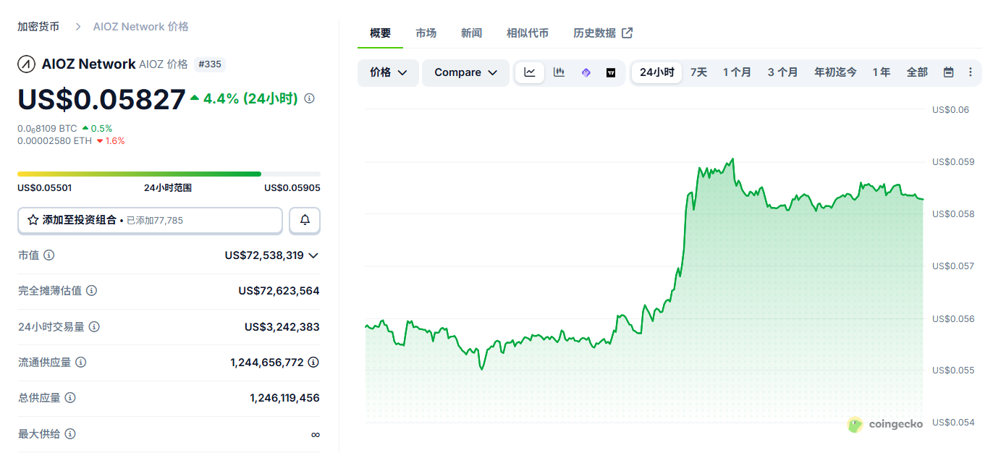993x453 pixels.
Task: Open the 价格 dropdown
Action: point(389,72)
